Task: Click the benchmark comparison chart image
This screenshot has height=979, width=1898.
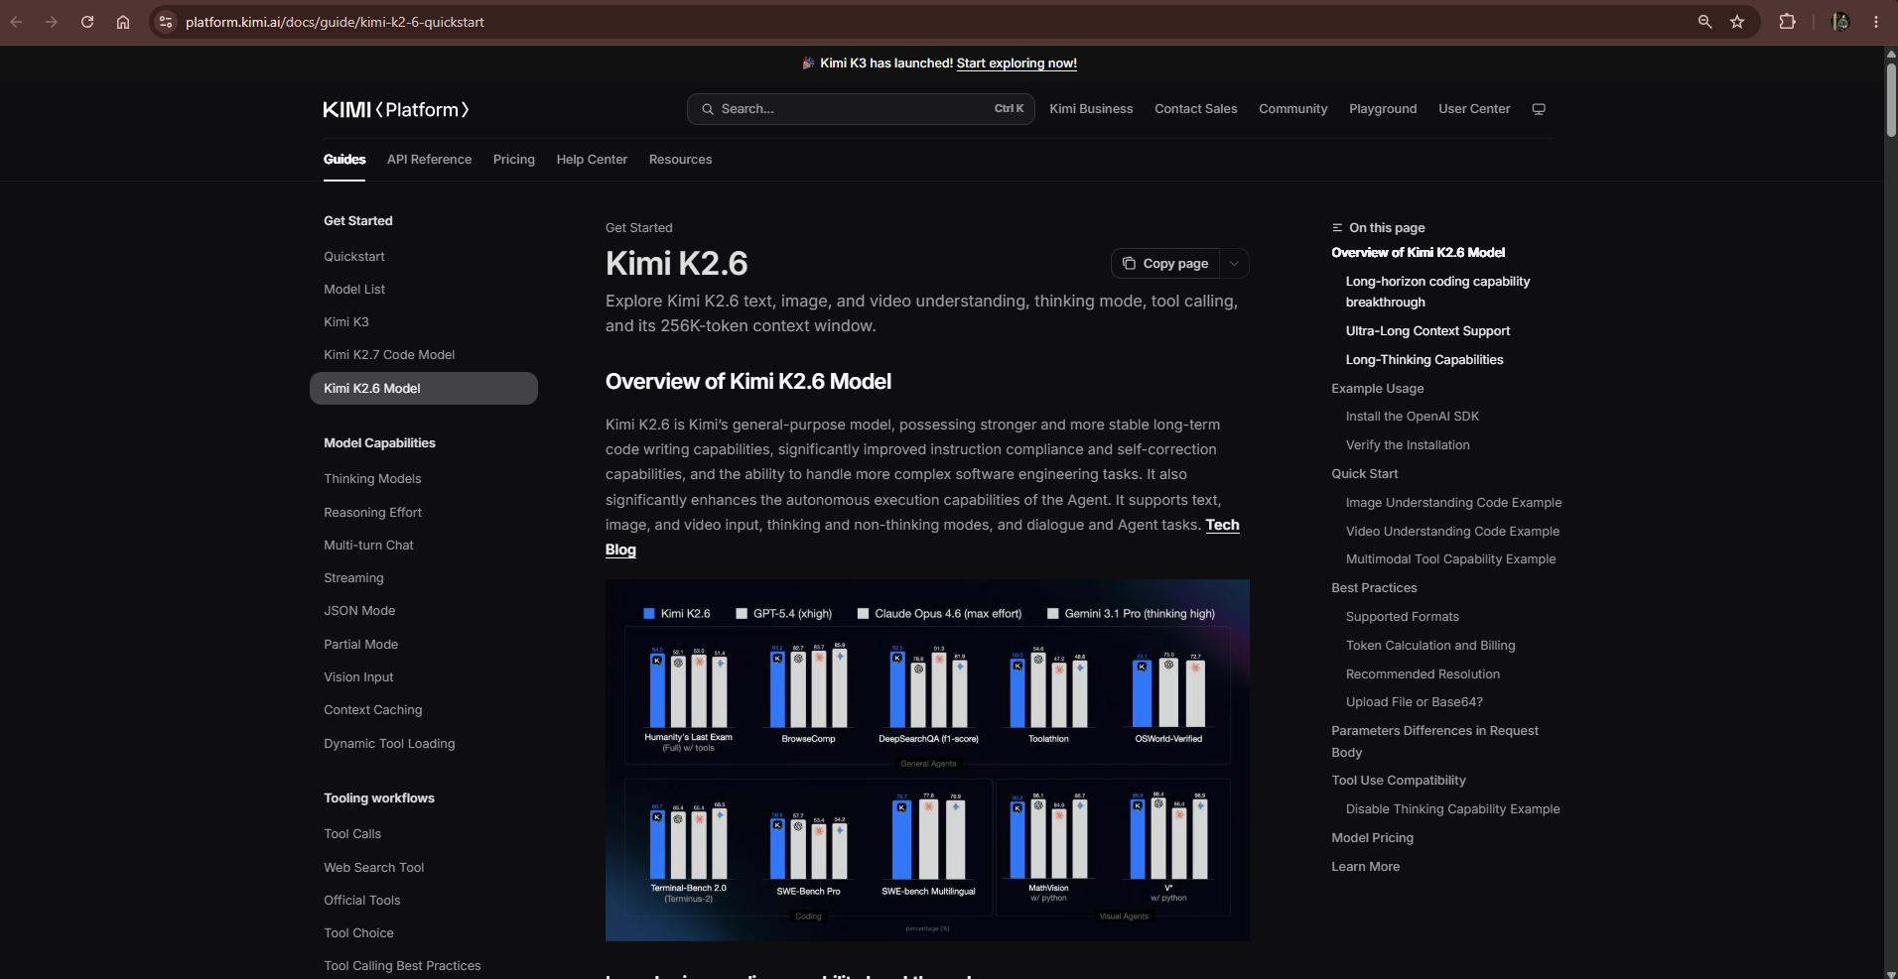Action: [927, 760]
